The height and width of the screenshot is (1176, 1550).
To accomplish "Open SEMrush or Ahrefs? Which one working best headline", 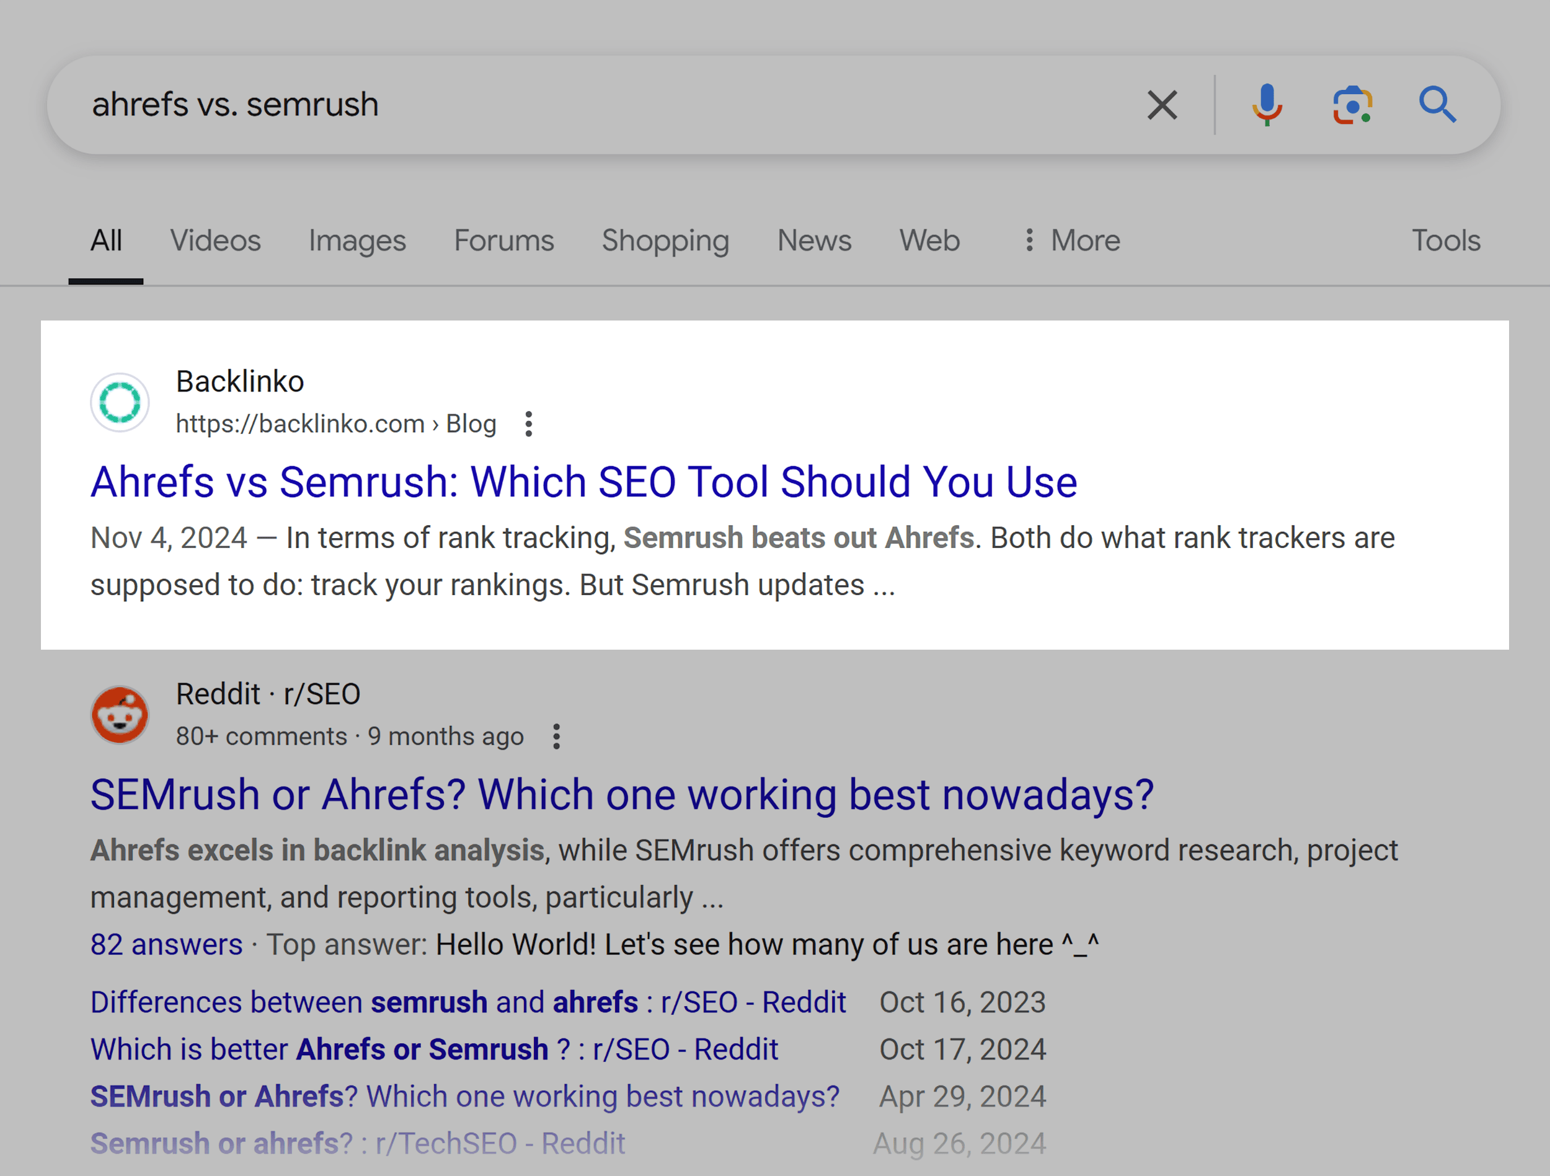I will [x=622, y=795].
